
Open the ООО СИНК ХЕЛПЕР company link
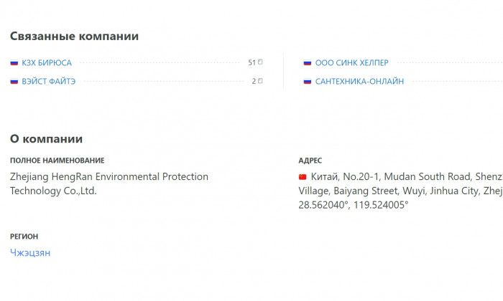[351, 62]
